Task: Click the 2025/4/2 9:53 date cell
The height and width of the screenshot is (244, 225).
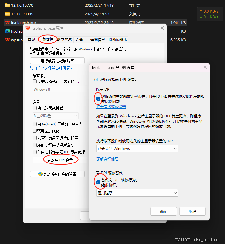Action: (x=97, y=14)
